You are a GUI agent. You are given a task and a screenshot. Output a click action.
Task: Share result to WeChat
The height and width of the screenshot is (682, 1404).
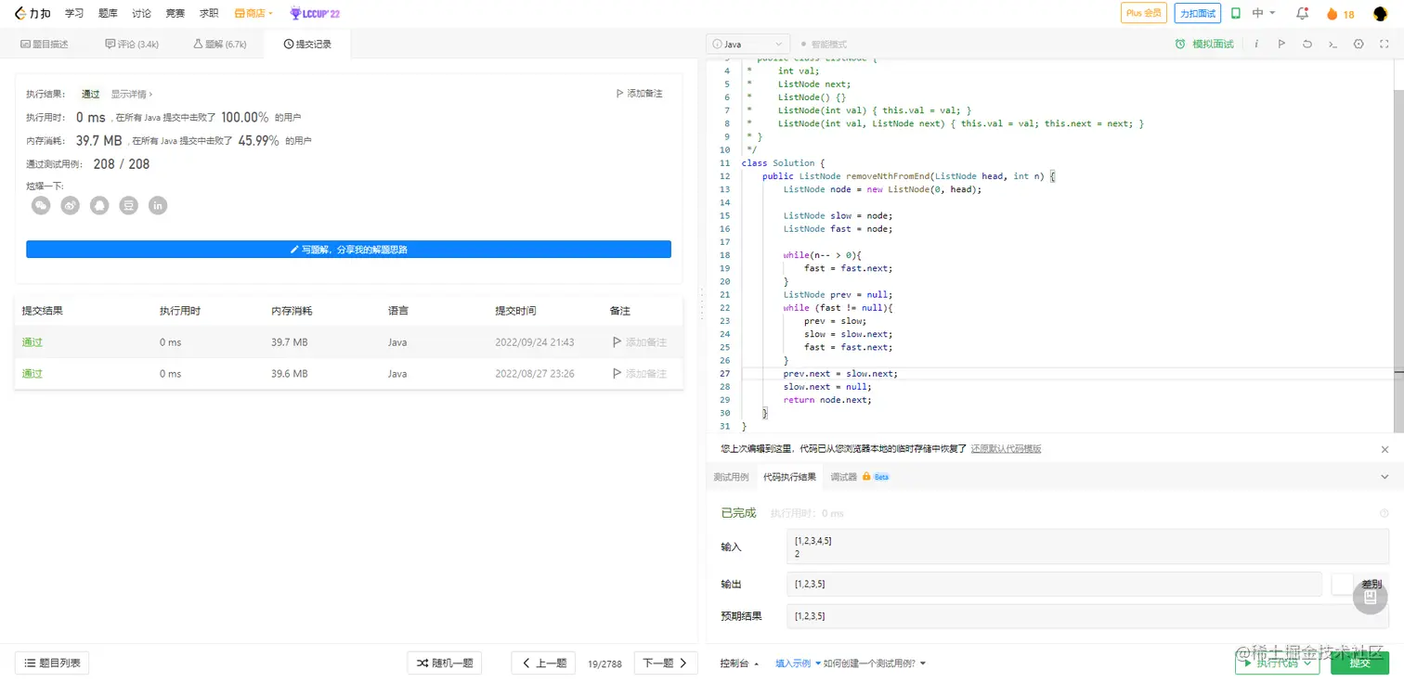[x=41, y=205]
